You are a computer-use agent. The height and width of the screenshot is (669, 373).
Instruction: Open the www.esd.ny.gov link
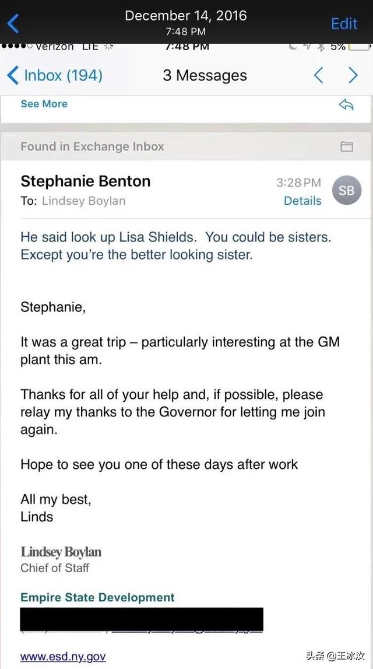pos(63,657)
